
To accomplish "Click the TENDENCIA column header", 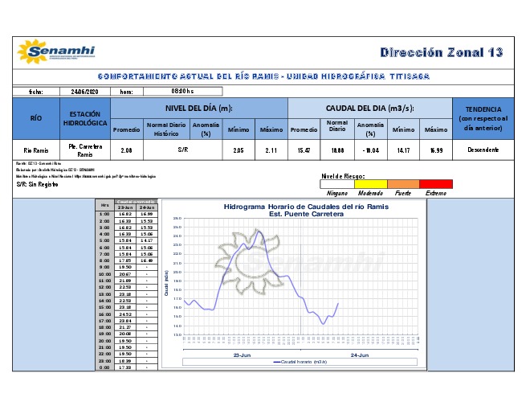I will [482, 119].
